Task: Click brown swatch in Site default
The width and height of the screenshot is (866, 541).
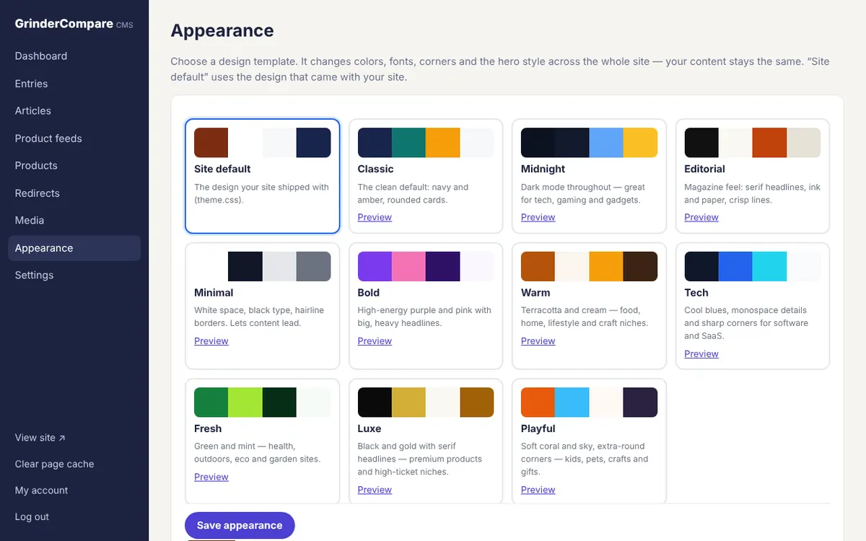Action: [211, 143]
